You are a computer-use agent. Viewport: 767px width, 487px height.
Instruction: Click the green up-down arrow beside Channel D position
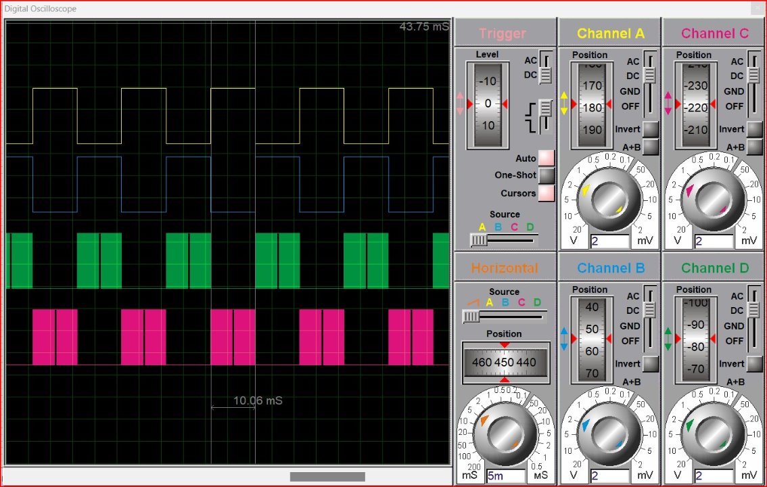point(668,339)
